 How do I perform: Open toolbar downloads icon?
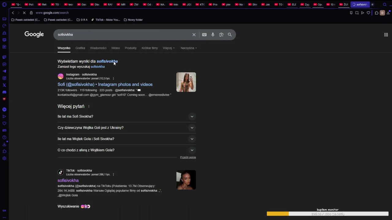[388, 13]
